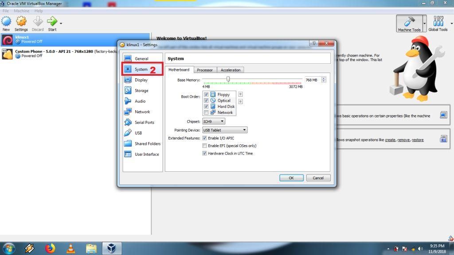Click the Details tool icon in the welcome pane
Viewport: 454px width, 255px height.
(443, 115)
